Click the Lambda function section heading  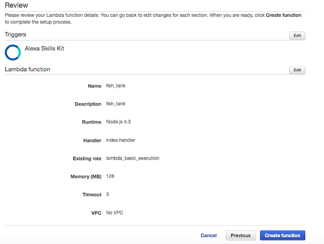tap(28, 69)
